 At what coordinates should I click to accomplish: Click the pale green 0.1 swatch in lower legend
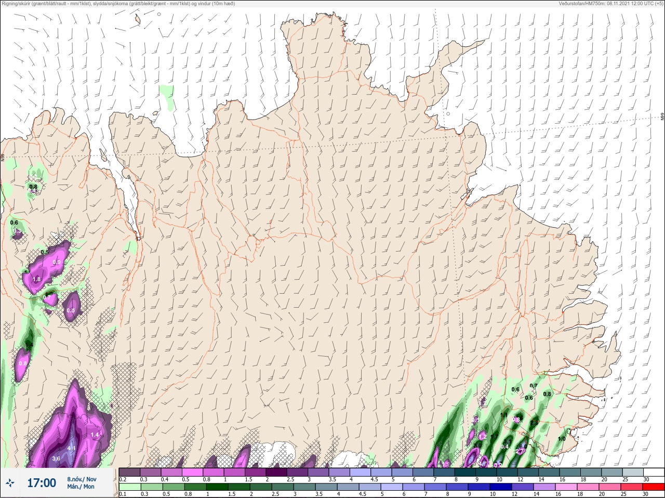point(130,487)
